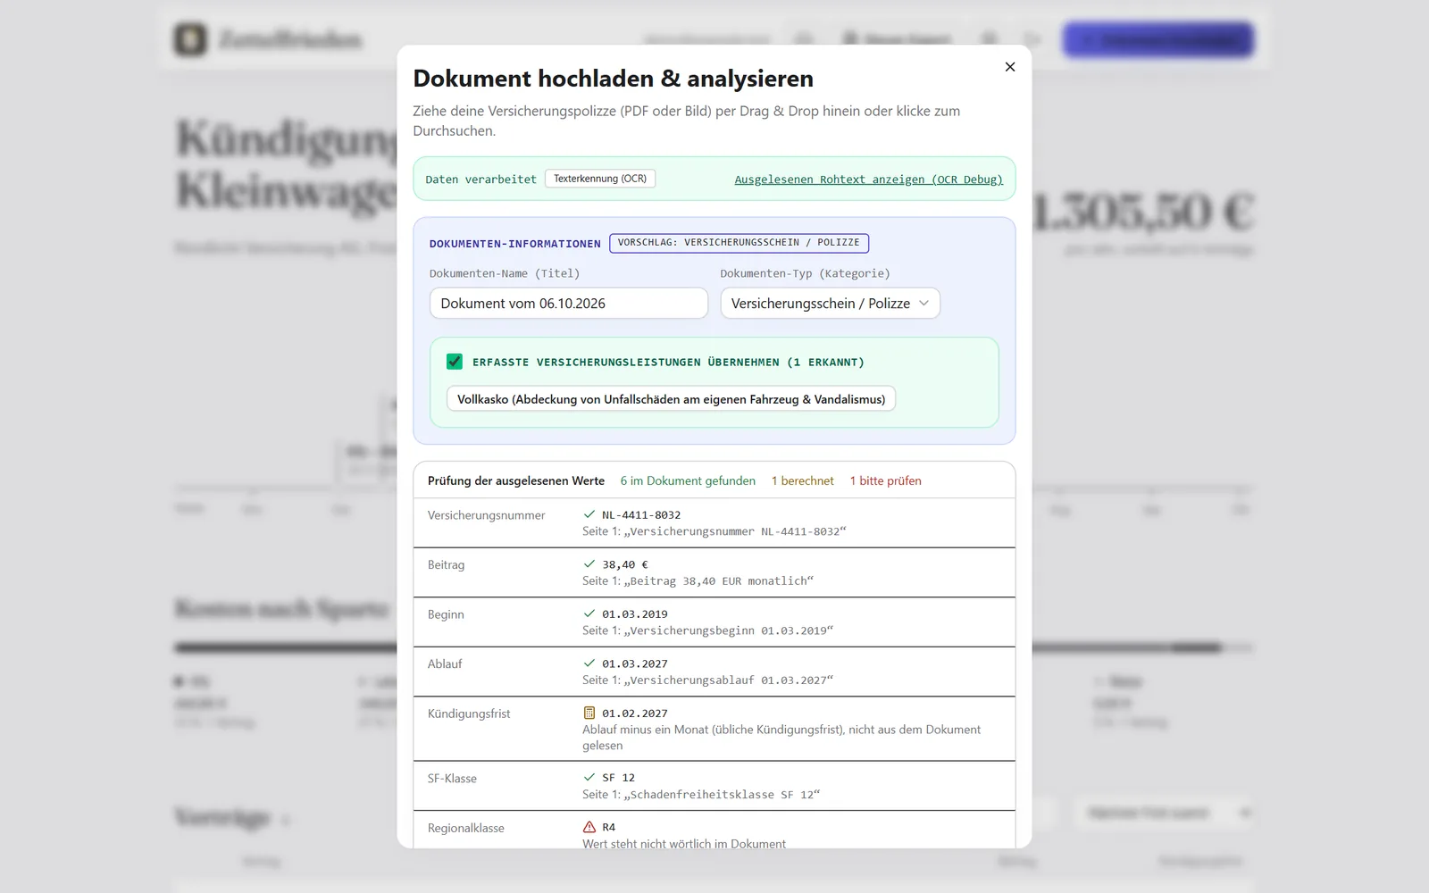Click the Ablauf date 01.03.2027

(635, 664)
